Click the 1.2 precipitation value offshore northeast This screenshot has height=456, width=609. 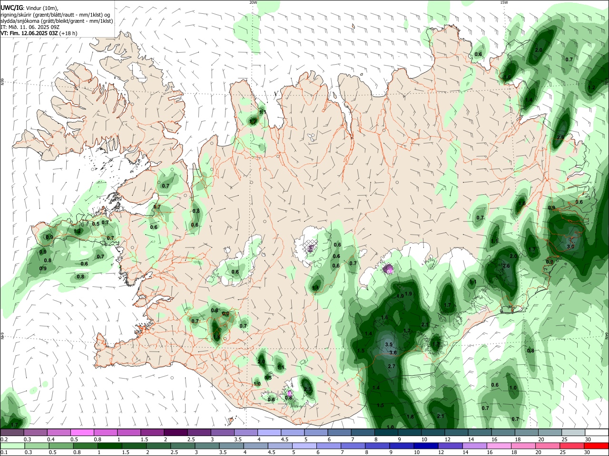pyautogui.click(x=591, y=88)
